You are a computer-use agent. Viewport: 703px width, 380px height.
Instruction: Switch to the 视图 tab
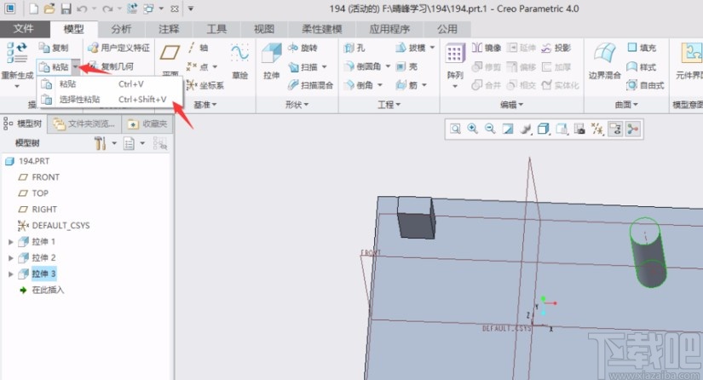tap(264, 29)
